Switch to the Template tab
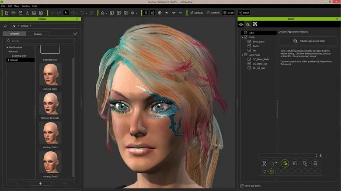The width and height of the screenshot is (341, 191). (14, 34)
